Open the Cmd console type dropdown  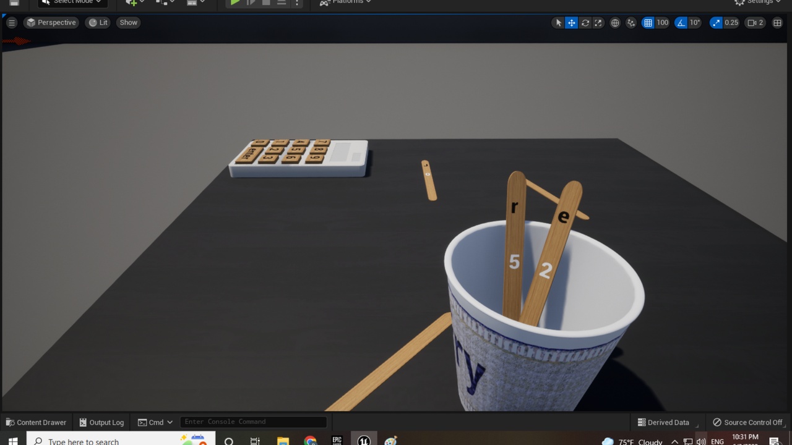155,422
